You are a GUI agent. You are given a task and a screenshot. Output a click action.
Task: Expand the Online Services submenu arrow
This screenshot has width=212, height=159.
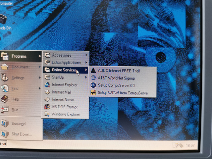click(86, 70)
